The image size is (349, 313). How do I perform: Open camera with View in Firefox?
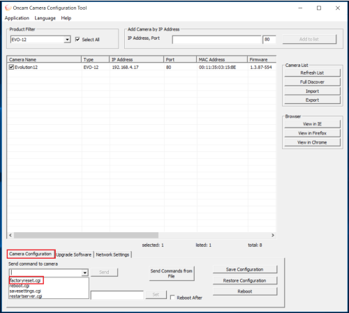point(312,133)
